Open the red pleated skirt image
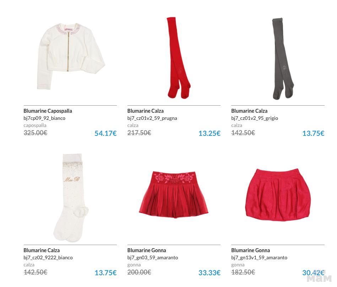Image resolution: width=337 pixels, height=287 pixels. point(174,195)
